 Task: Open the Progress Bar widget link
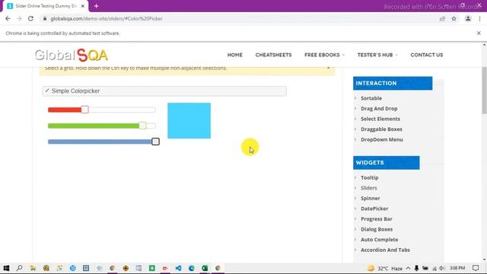click(377, 219)
